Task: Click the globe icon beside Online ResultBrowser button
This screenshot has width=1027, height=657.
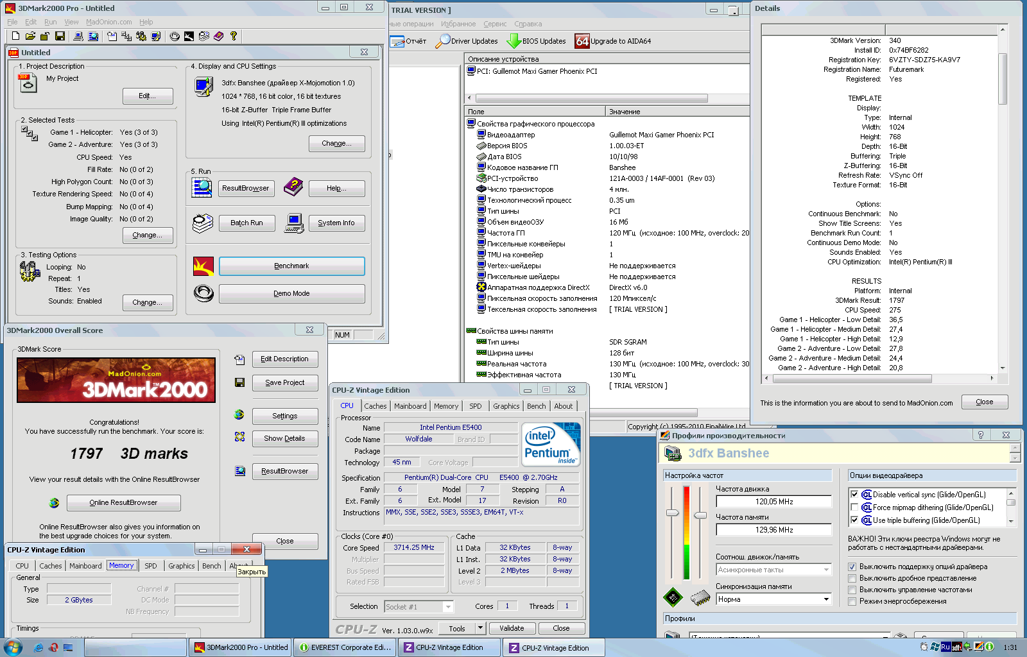Action: pos(55,502)
